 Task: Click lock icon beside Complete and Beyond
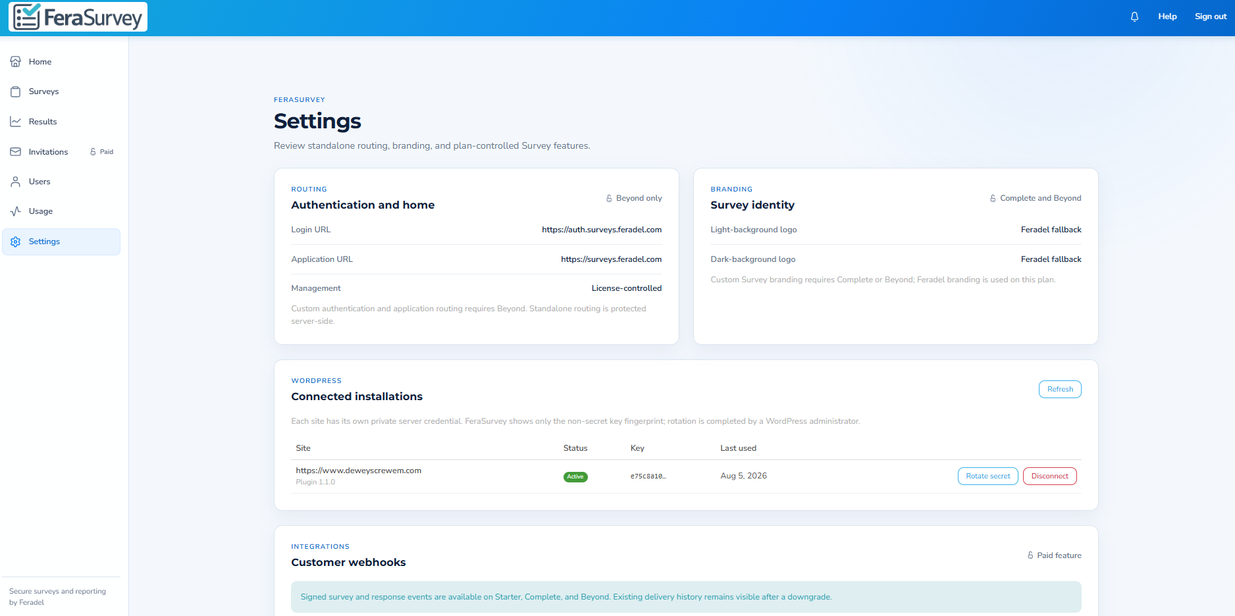[x=993, y=198]
